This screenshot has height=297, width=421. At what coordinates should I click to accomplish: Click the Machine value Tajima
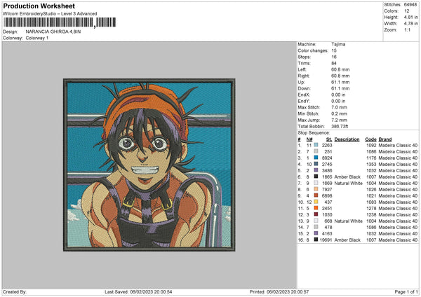[x=338, y=44]
